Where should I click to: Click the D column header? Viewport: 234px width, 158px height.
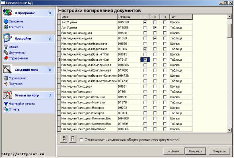[165, 17]
